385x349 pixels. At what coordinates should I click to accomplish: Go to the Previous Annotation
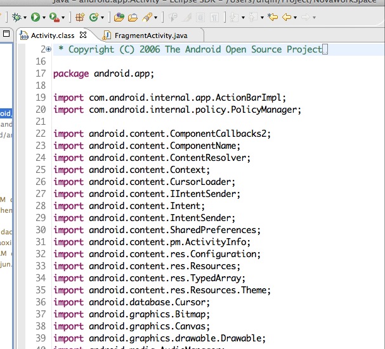point(253,17)
